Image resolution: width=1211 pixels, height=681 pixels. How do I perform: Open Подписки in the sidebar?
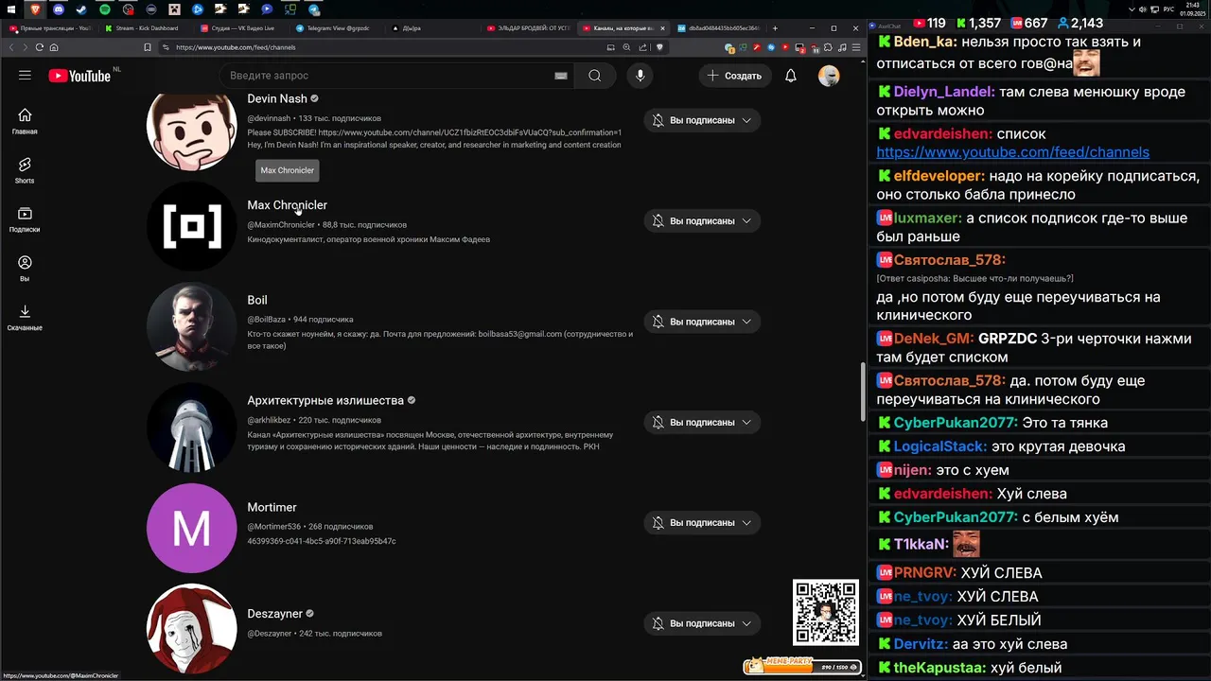[x=25, y=219]
